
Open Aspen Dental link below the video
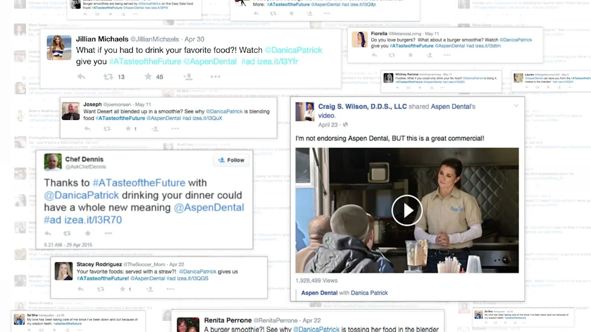click(319, 293)
